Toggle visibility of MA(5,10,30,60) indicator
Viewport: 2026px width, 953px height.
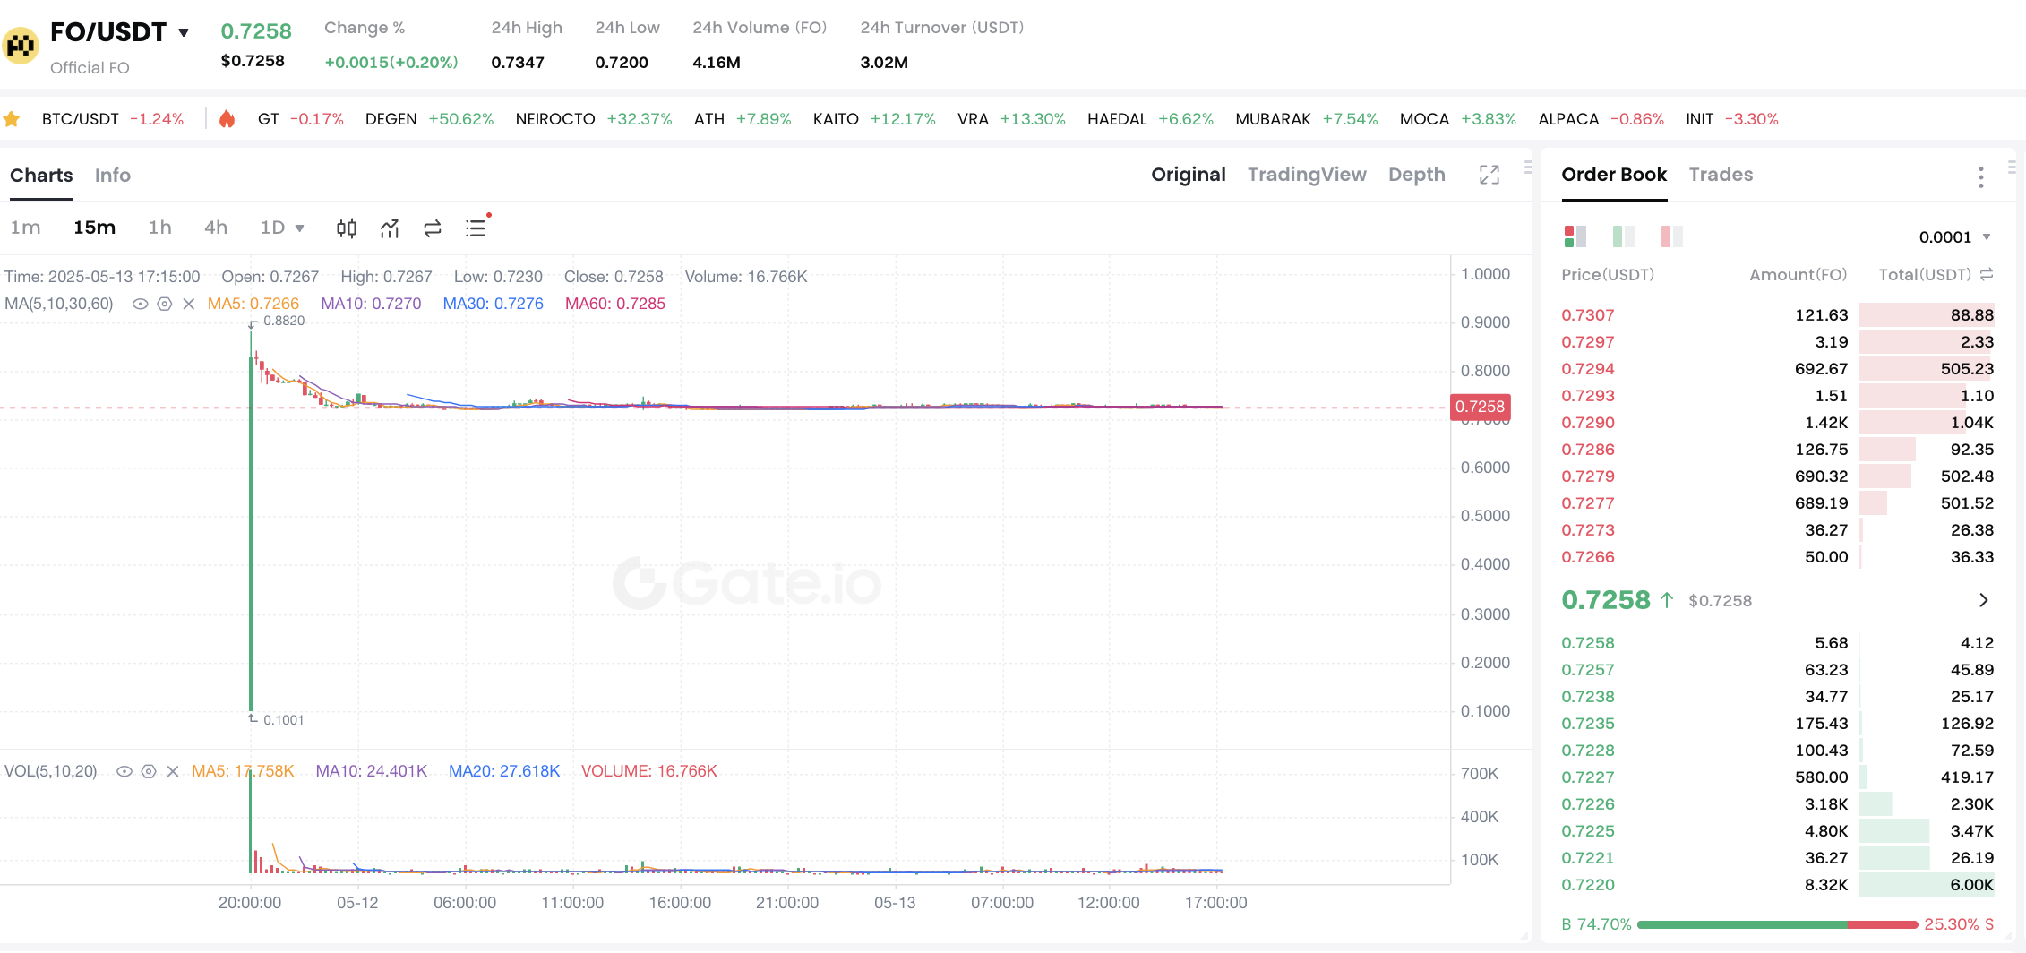point(140,304)
